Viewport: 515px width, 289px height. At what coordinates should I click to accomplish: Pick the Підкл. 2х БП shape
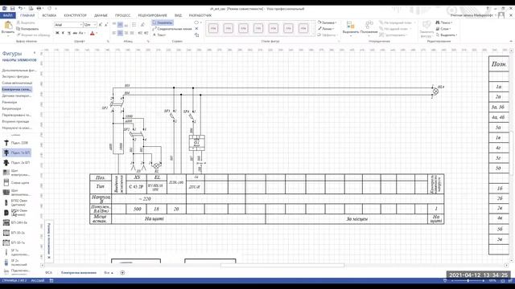[17, 162]
